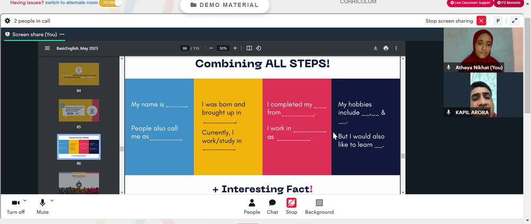Open Screen share more options ellipsis
Screen dimensions: 531x224
62,34
